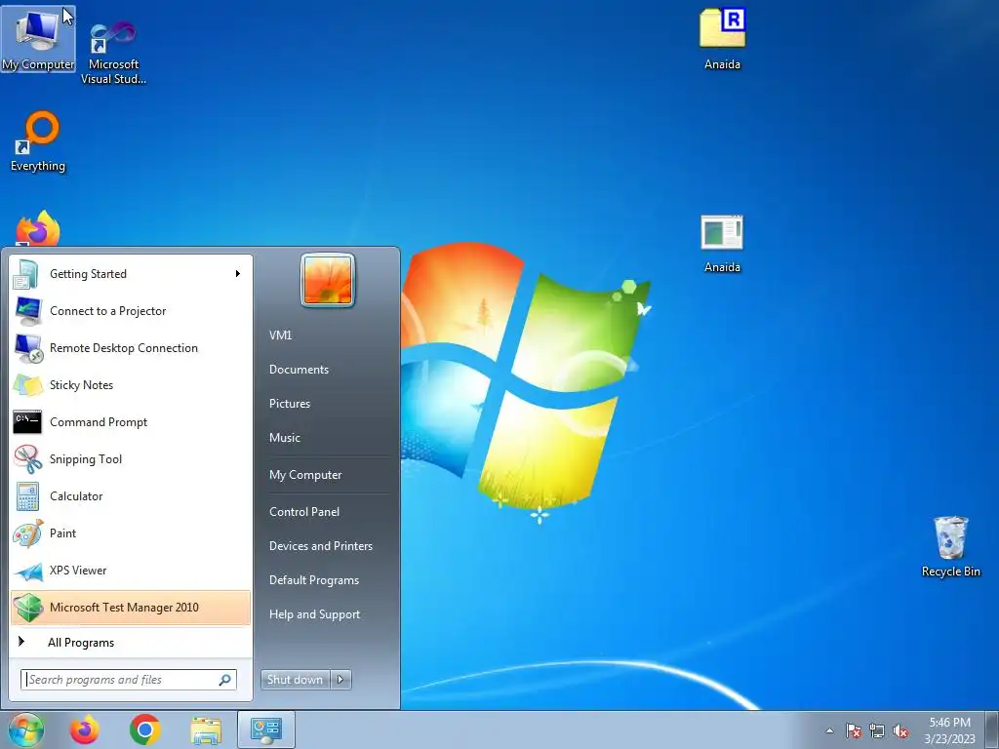Select the Microsoft Visual Studio desktop shortcut
Viewport: 999px width, 749px height.
pyautogui.click(x=113, y=53)
